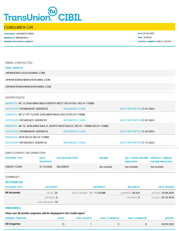Click address 7078 DELHI DELHI 110088
The image size is (179, 231).
(34, 137)
